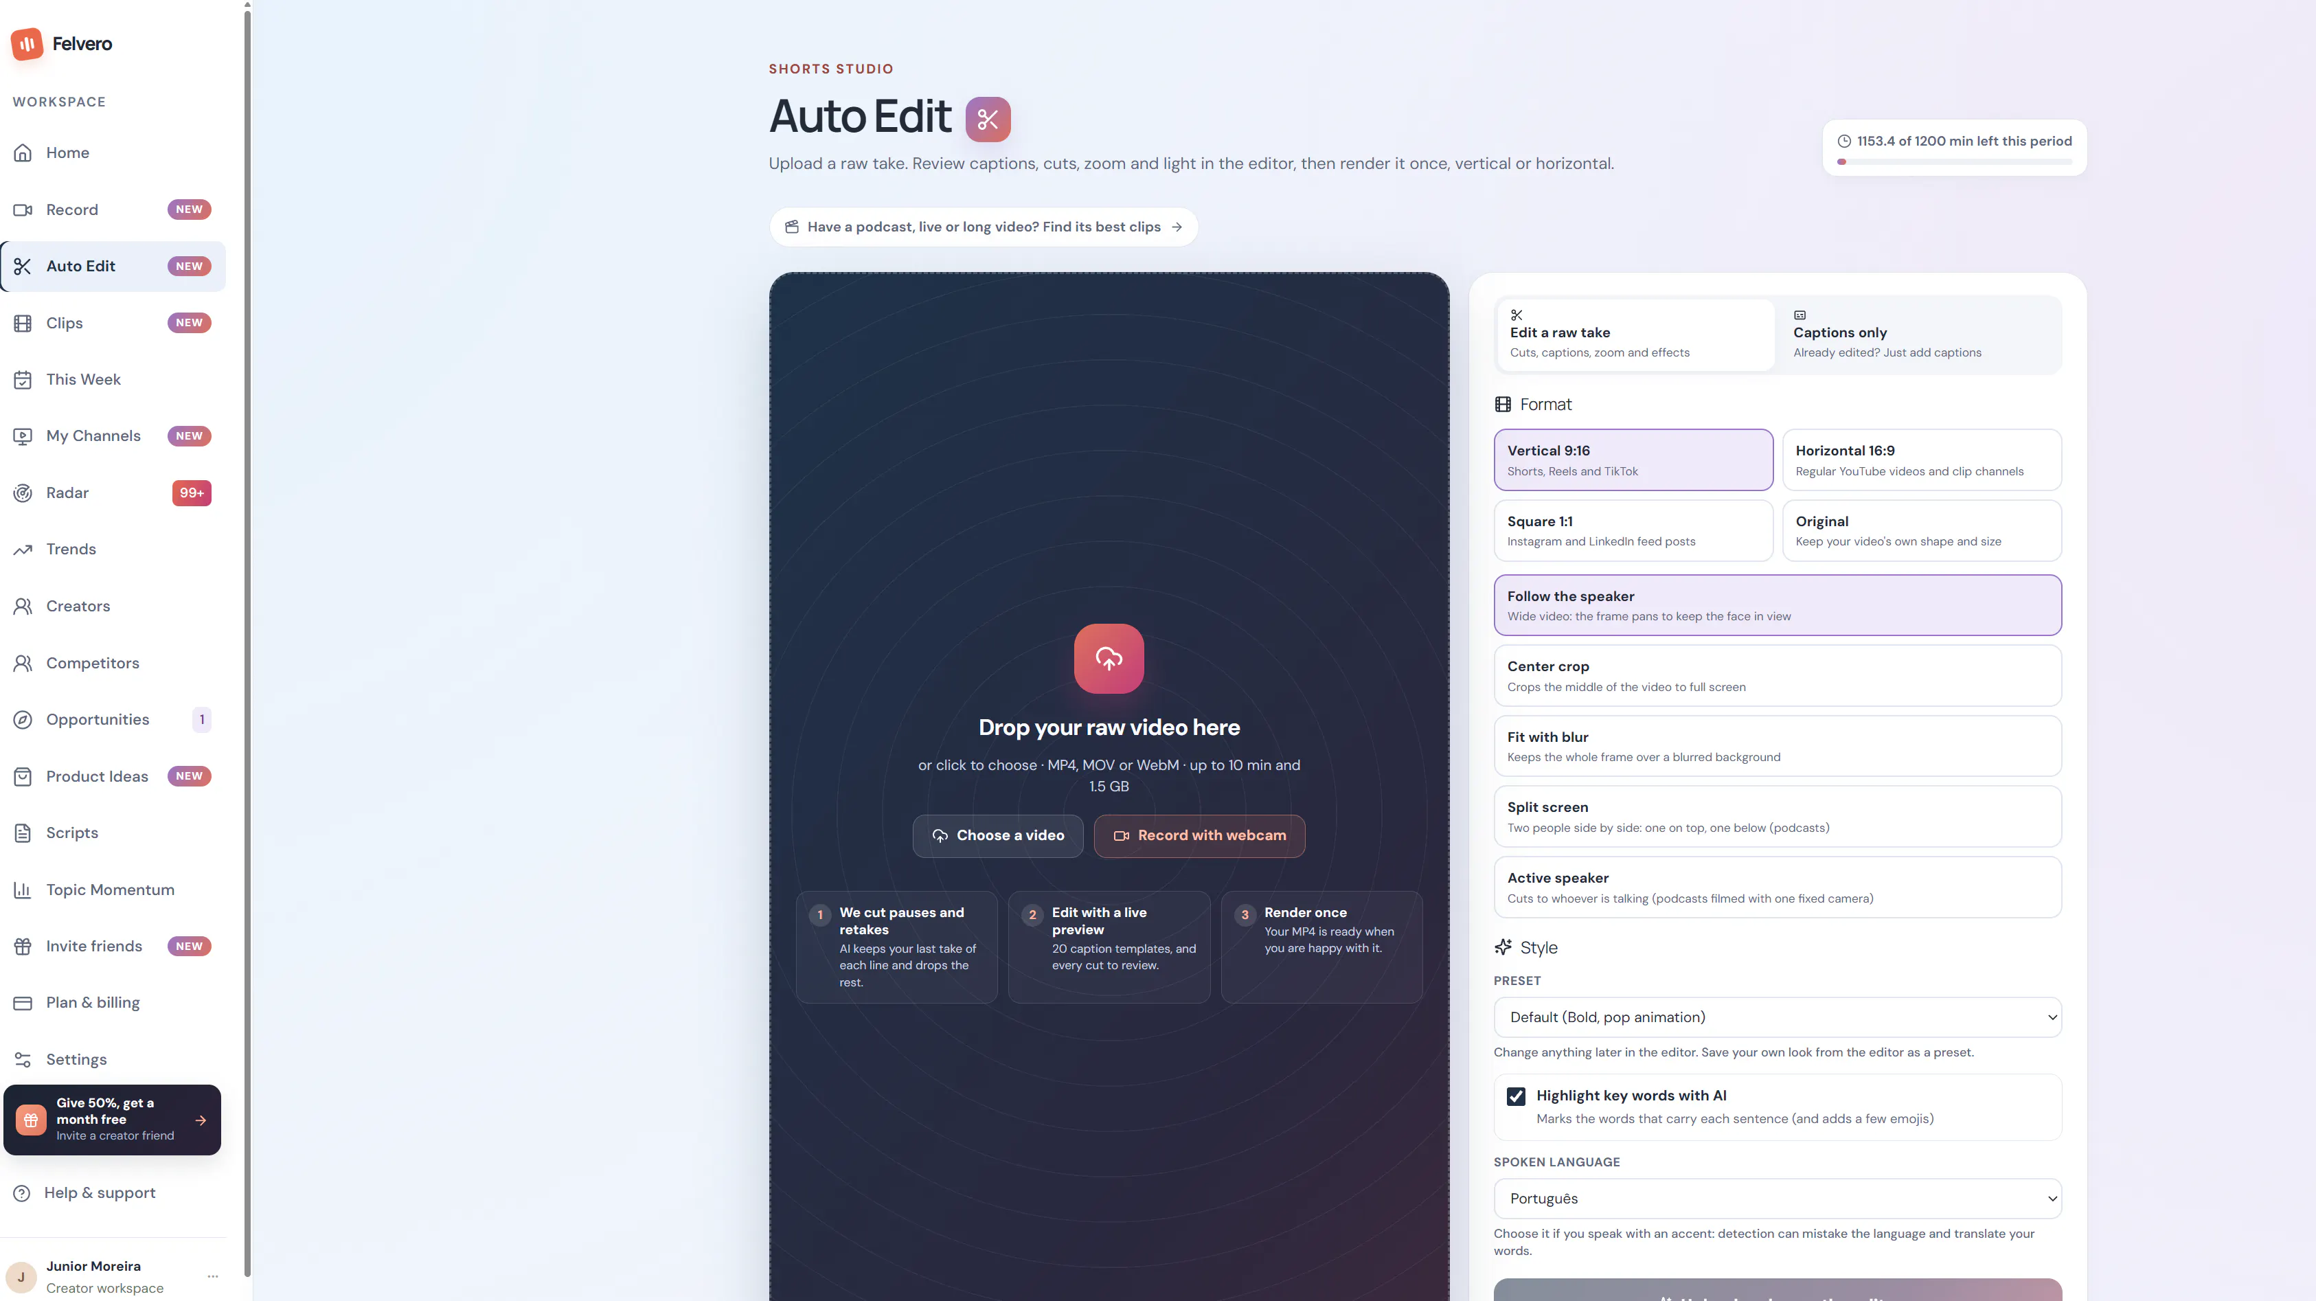
Task: Switch to the Captions only tab
Action: (1918, 335)
